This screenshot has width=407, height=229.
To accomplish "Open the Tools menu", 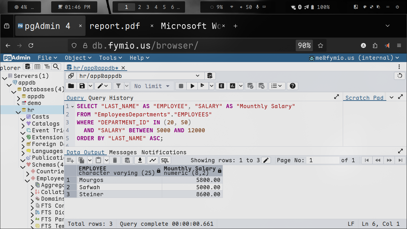I will coord(110,58).
